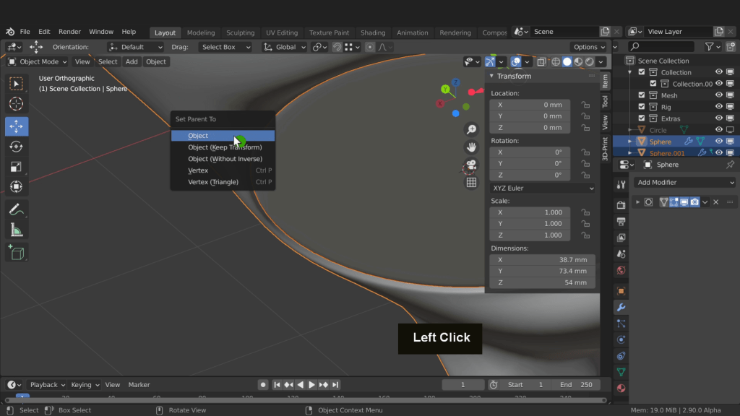Select the Move tool in toolbar
This screenshot has height=416, width=740.
click(x=17, y=126)
